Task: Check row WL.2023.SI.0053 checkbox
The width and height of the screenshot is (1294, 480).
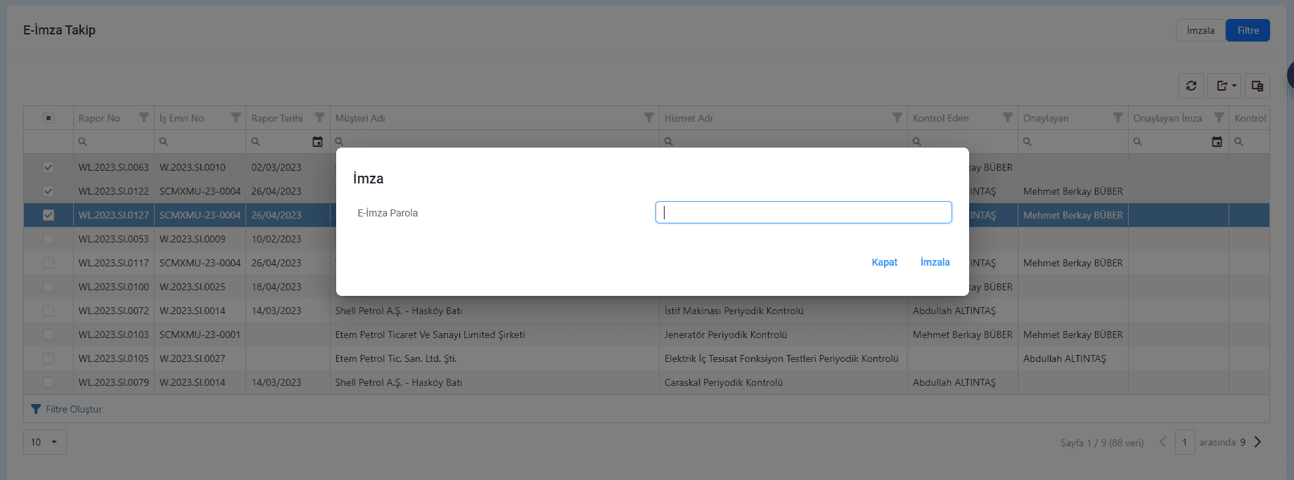Action: (x=49, y=239)
